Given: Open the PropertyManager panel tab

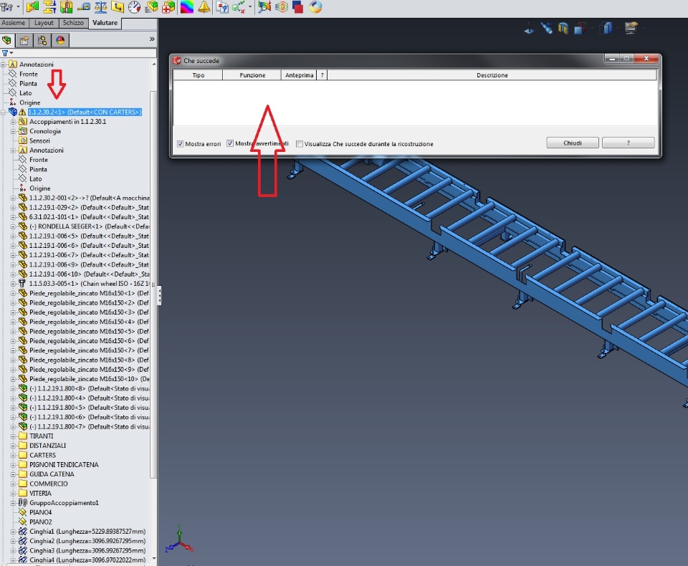Looking at the screenshot, I should point(24,40).
